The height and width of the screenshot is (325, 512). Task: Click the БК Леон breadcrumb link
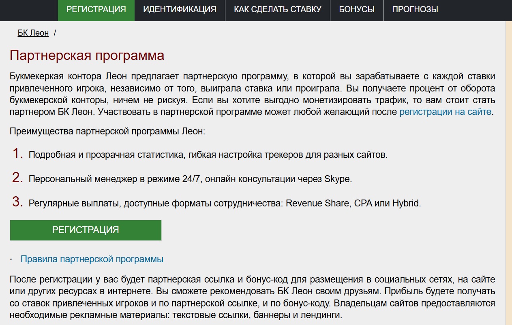click(x=33, y=33)
